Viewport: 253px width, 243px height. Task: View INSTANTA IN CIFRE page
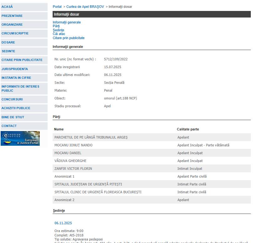[16, 78]
